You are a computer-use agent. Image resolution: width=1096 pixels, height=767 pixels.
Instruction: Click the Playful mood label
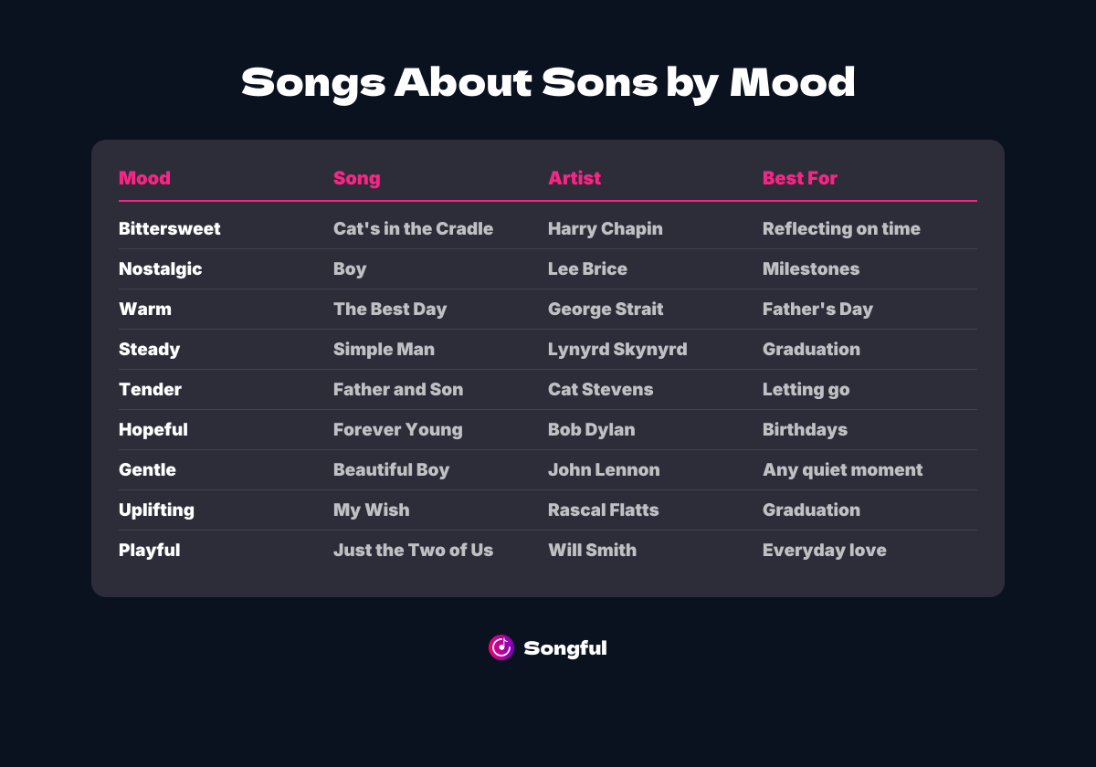coord(149,551)
